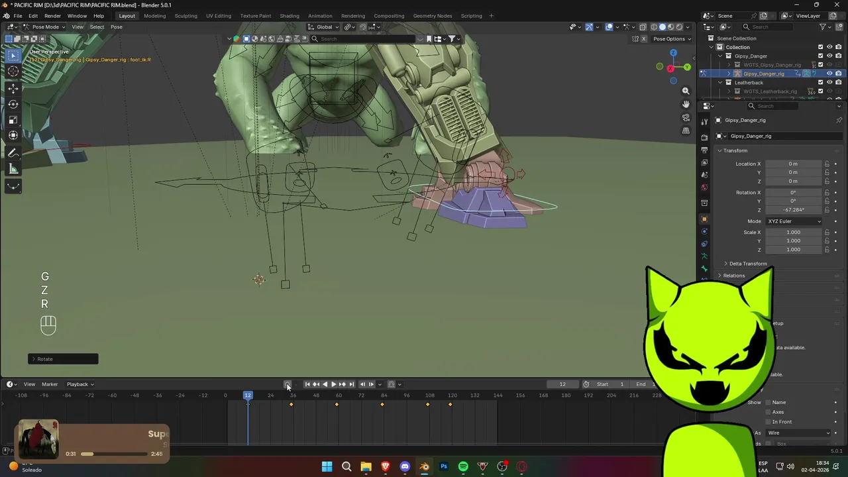This screenshot has height=477, width=848.
Task: Toggle the camera view icon
Action: [x=686, y=117]
